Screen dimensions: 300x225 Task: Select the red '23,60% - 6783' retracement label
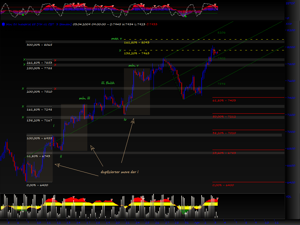pyautogui.click(x=224, y=153)
